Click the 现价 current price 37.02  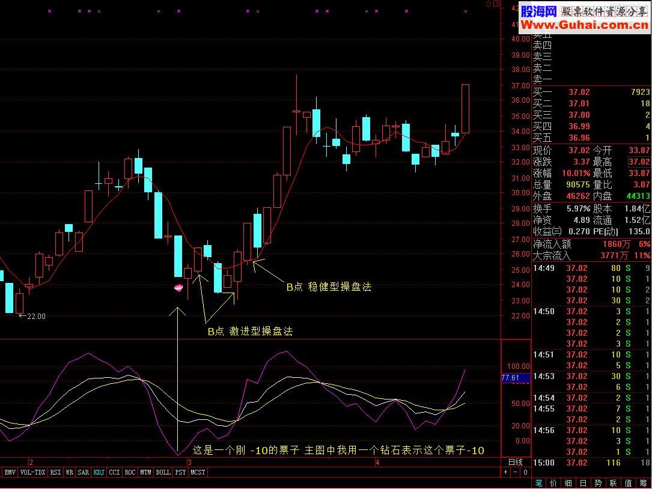pyautogui.click(x=579, y=150)
